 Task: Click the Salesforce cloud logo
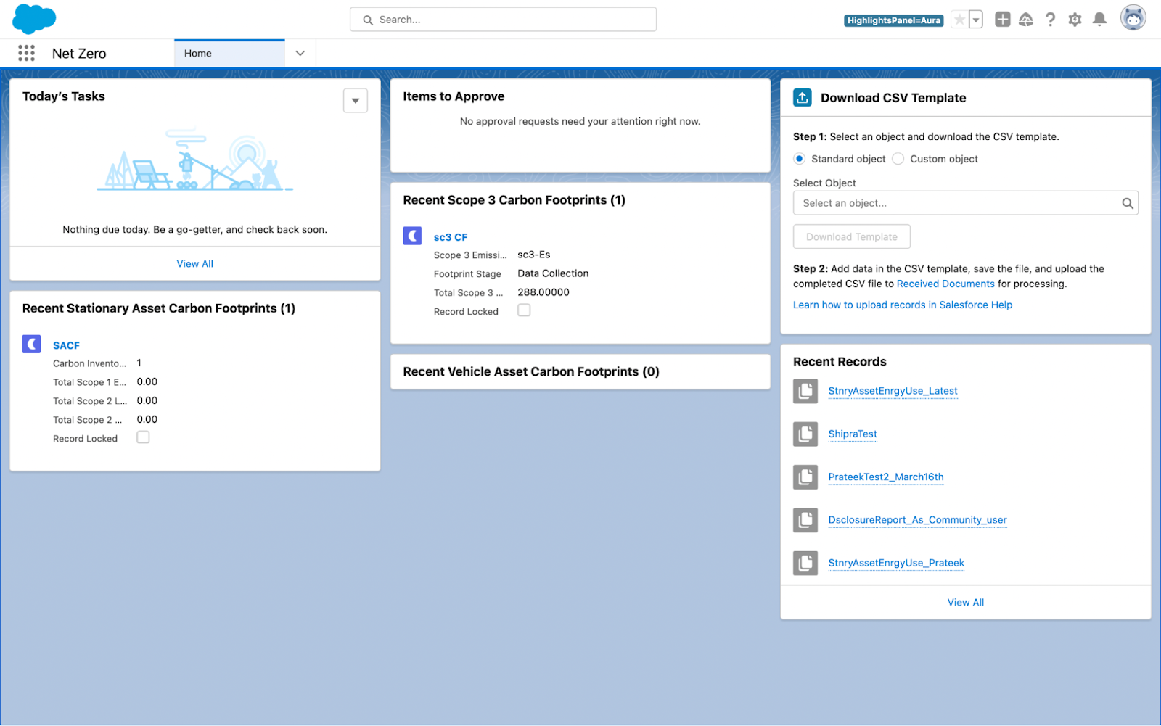(x=34, y=19)
